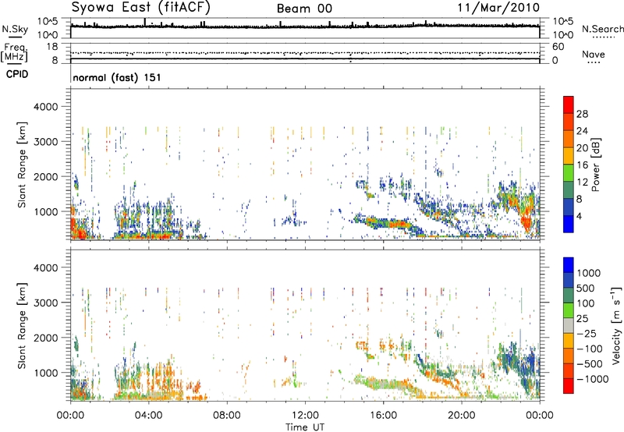Click the "normal (fast) 151" mode text
Screen dimensions: 624x432
[x=116, y=77]
